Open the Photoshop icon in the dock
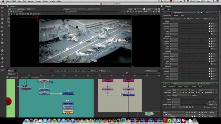 142,121
